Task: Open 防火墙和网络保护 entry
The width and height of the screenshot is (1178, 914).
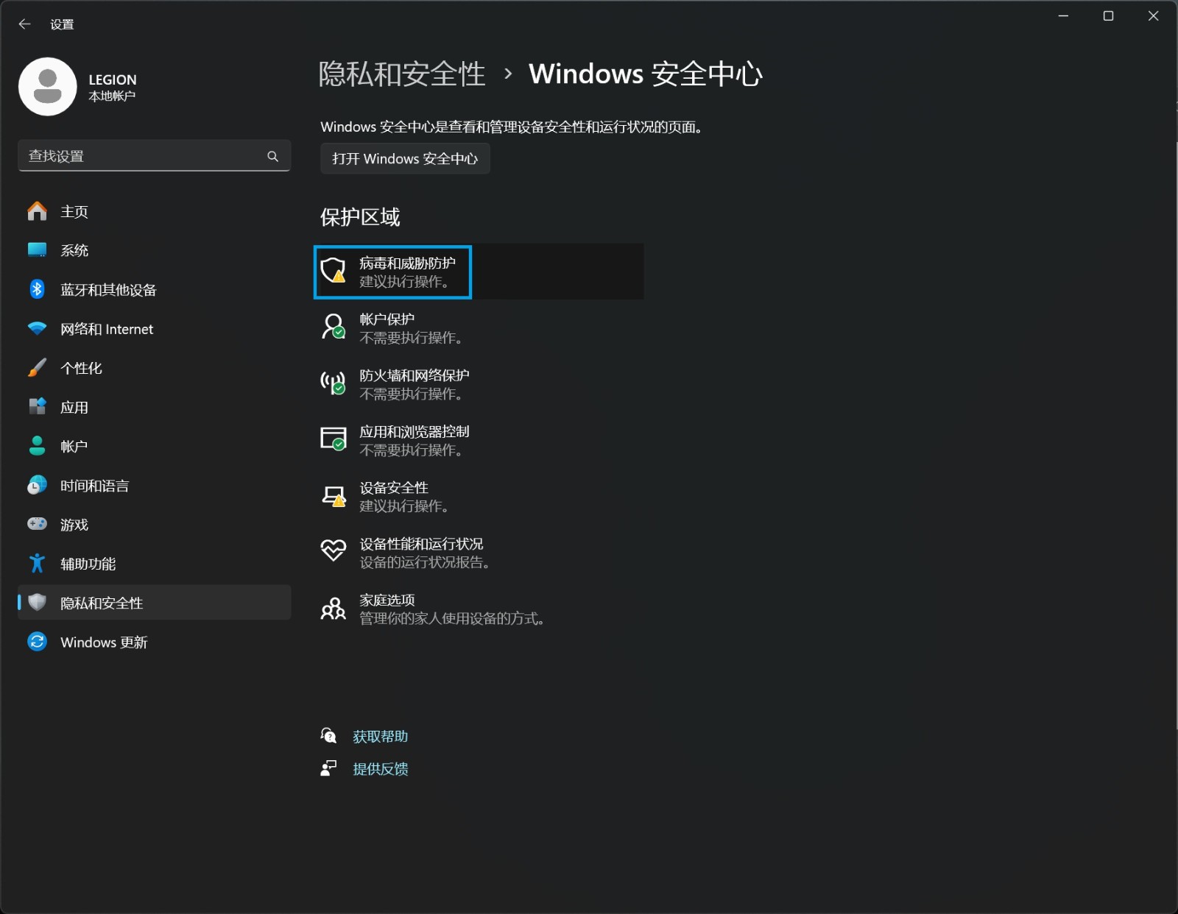Action: 479,383
